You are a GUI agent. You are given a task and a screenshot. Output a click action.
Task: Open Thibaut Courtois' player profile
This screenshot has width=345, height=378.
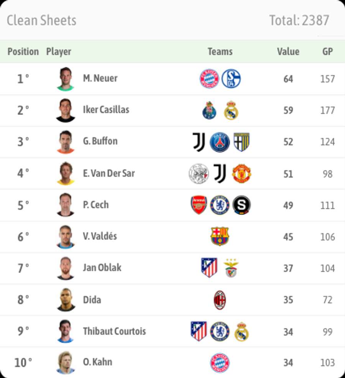coord(114,331)
